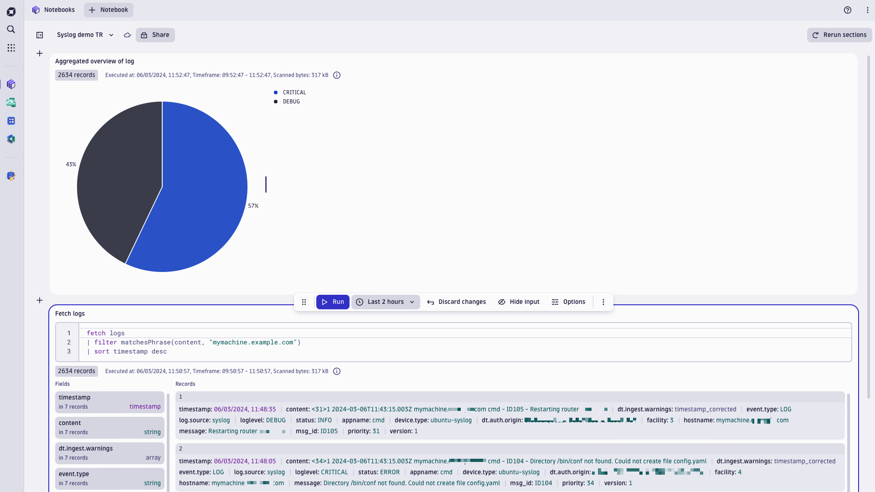Click the info icon next to Scanned bytes
The image size is (875, 492).
[336, 75]
